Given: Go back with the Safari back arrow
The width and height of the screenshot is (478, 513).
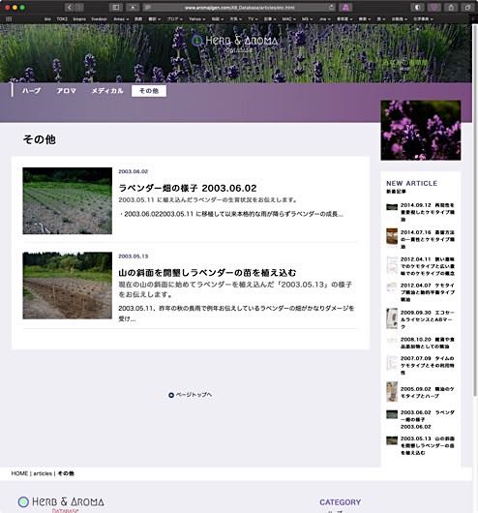Looking at the screenshot, I should [69, 7].
